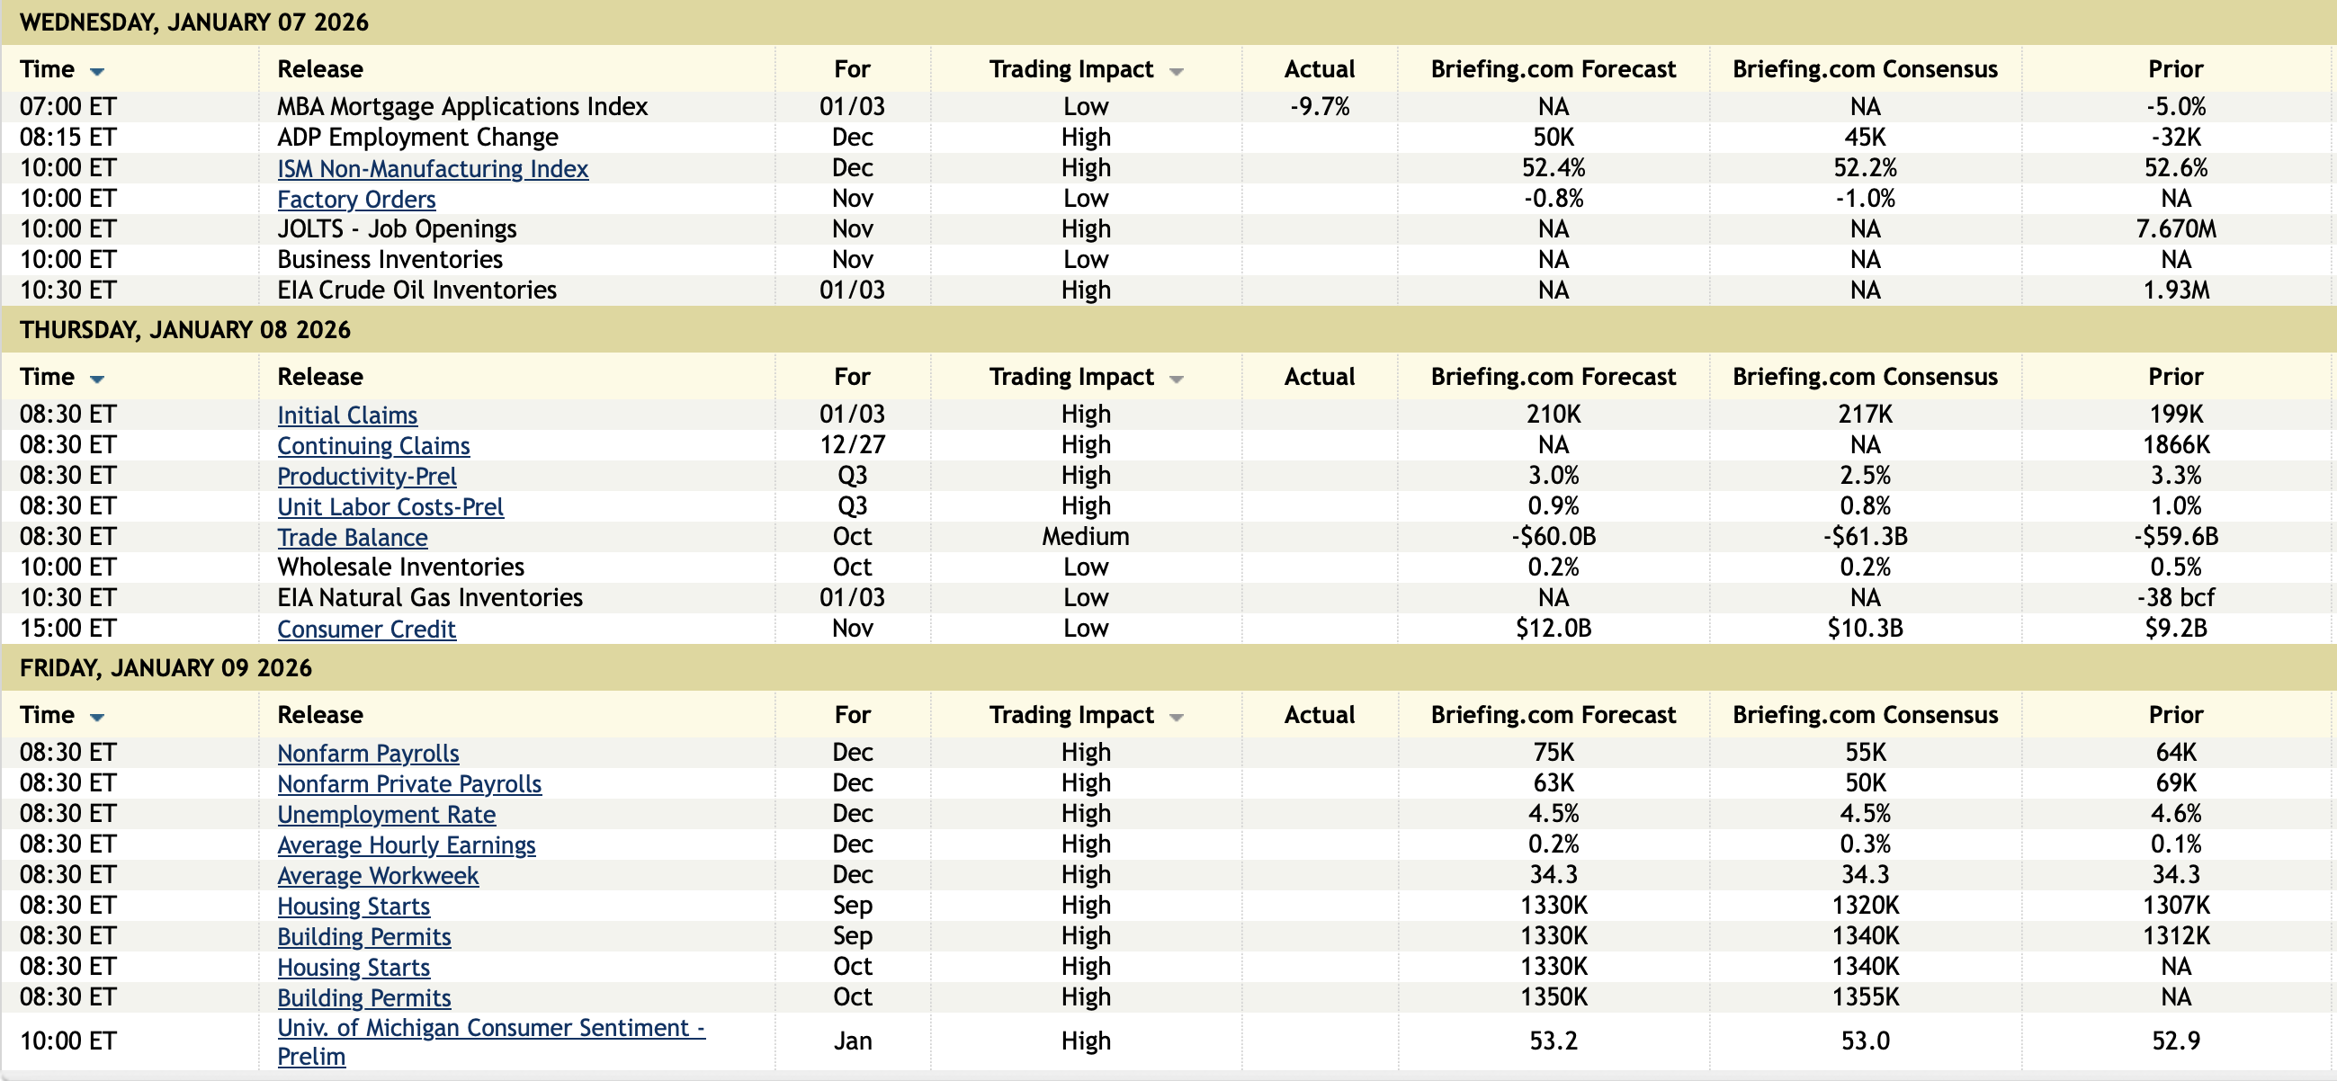The image size is (2337, 1081).
Task: Open the ISM Non-Manufacturing Index link
Action: [432, 169]
